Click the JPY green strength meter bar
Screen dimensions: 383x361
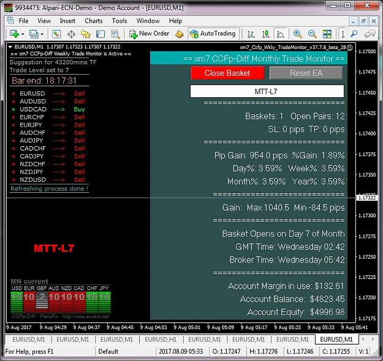pyautogui.click(x=105, y=302)
